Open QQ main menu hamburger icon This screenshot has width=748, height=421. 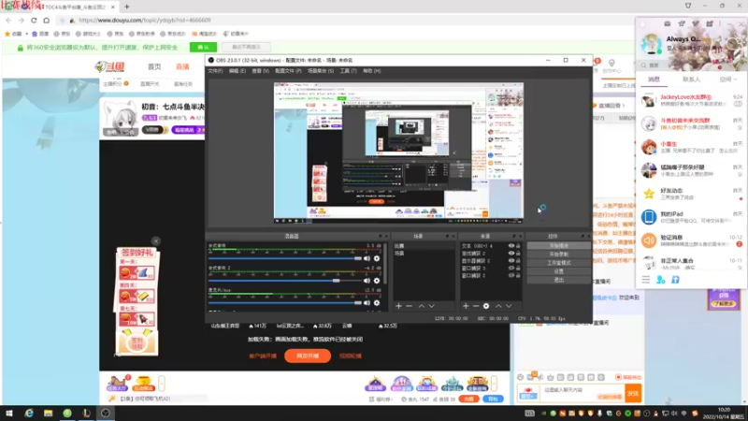coord(646,280)
